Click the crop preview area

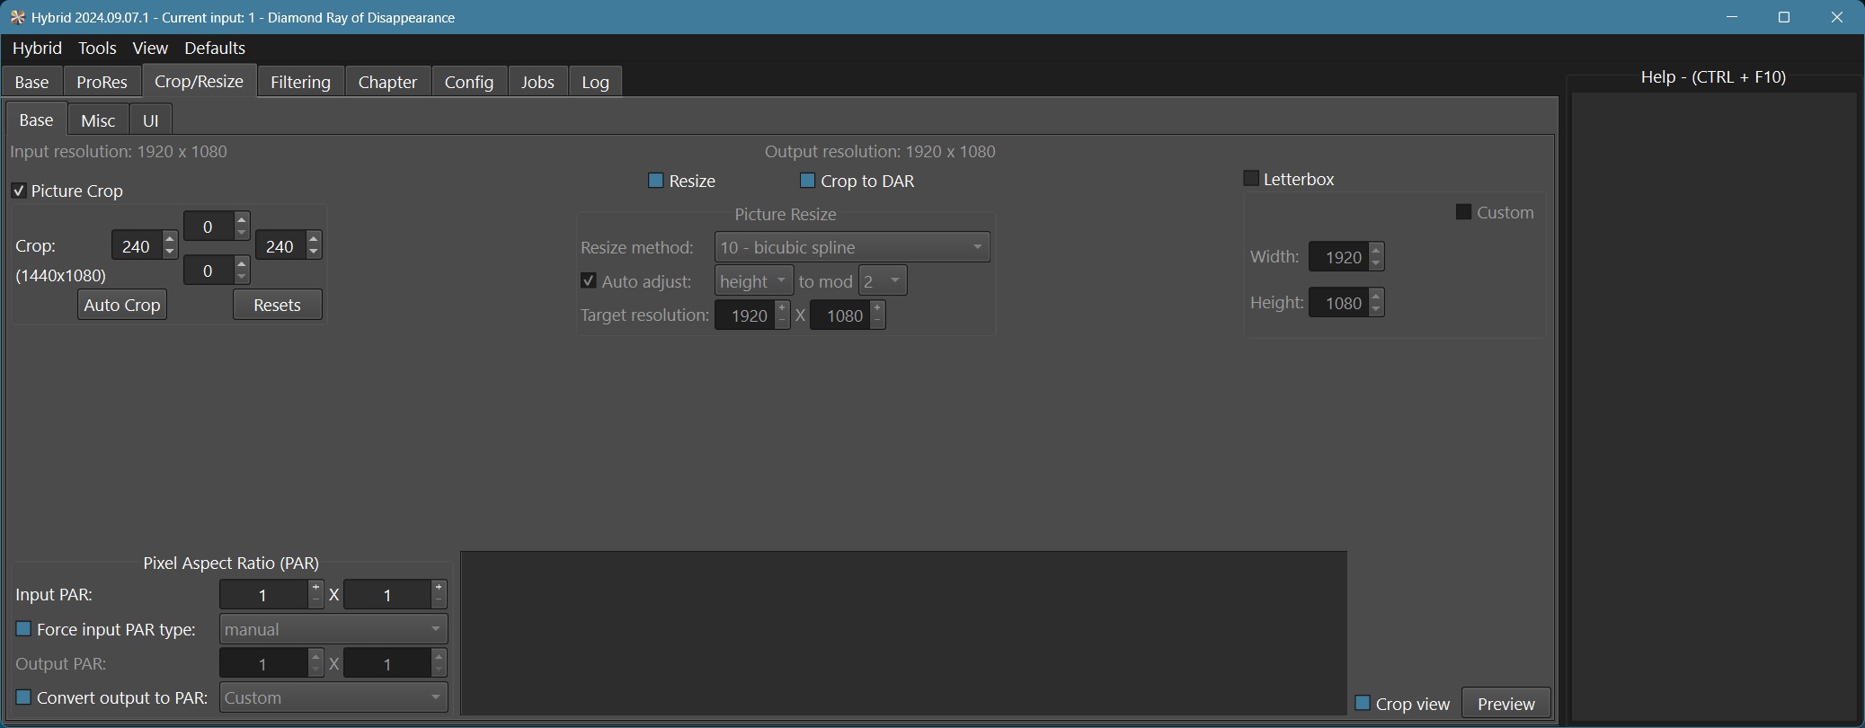tap(903, 634)
